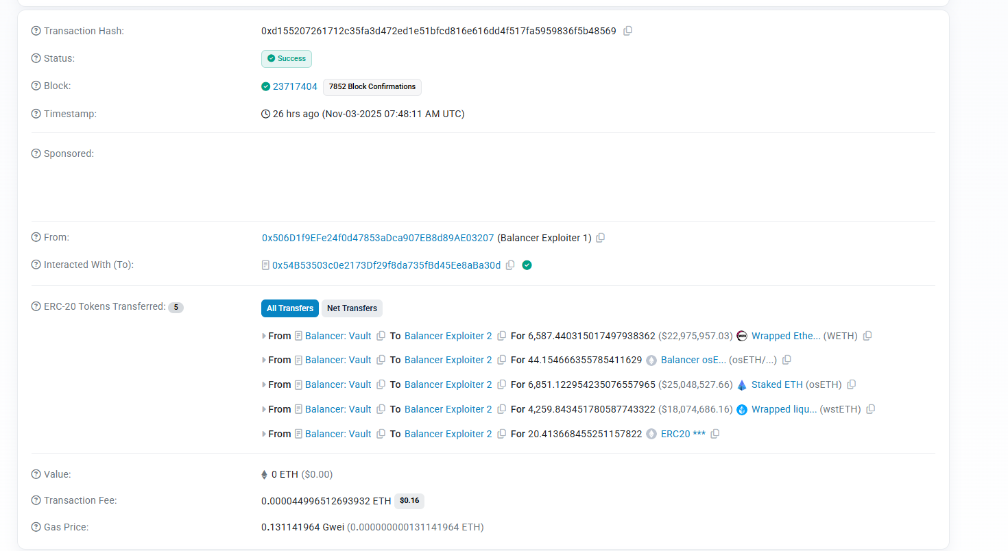The image size is (1008, 551).
Task: Copy the ERC20 *** token address
Action: 715,434
